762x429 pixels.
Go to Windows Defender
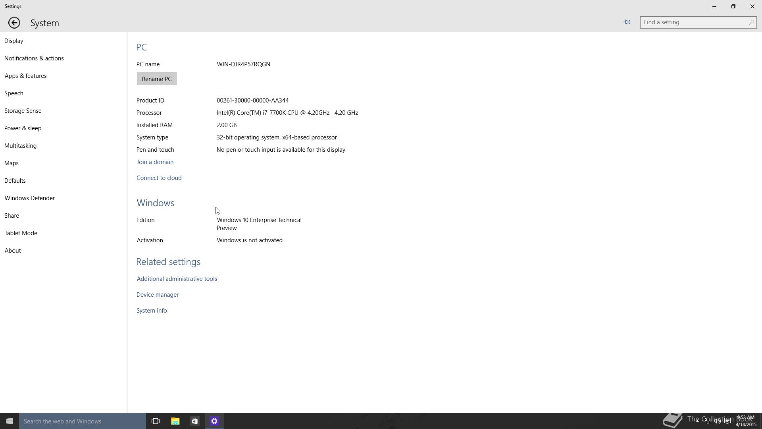(x=30, y=198)
